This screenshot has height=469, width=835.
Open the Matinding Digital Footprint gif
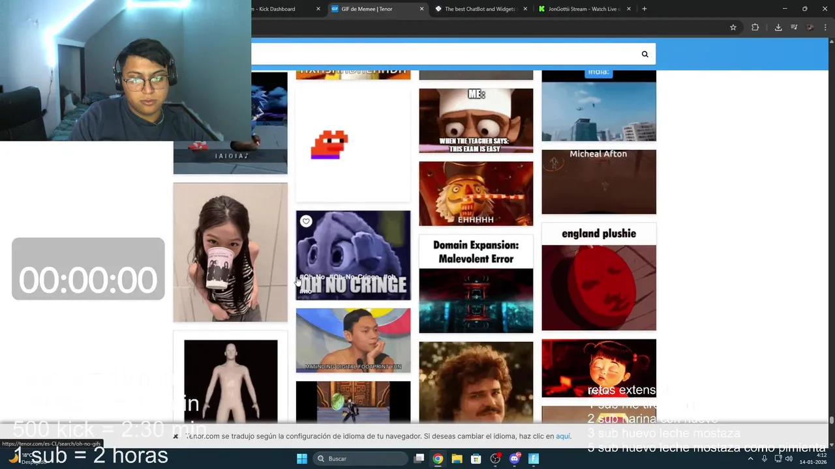[353, 340]
